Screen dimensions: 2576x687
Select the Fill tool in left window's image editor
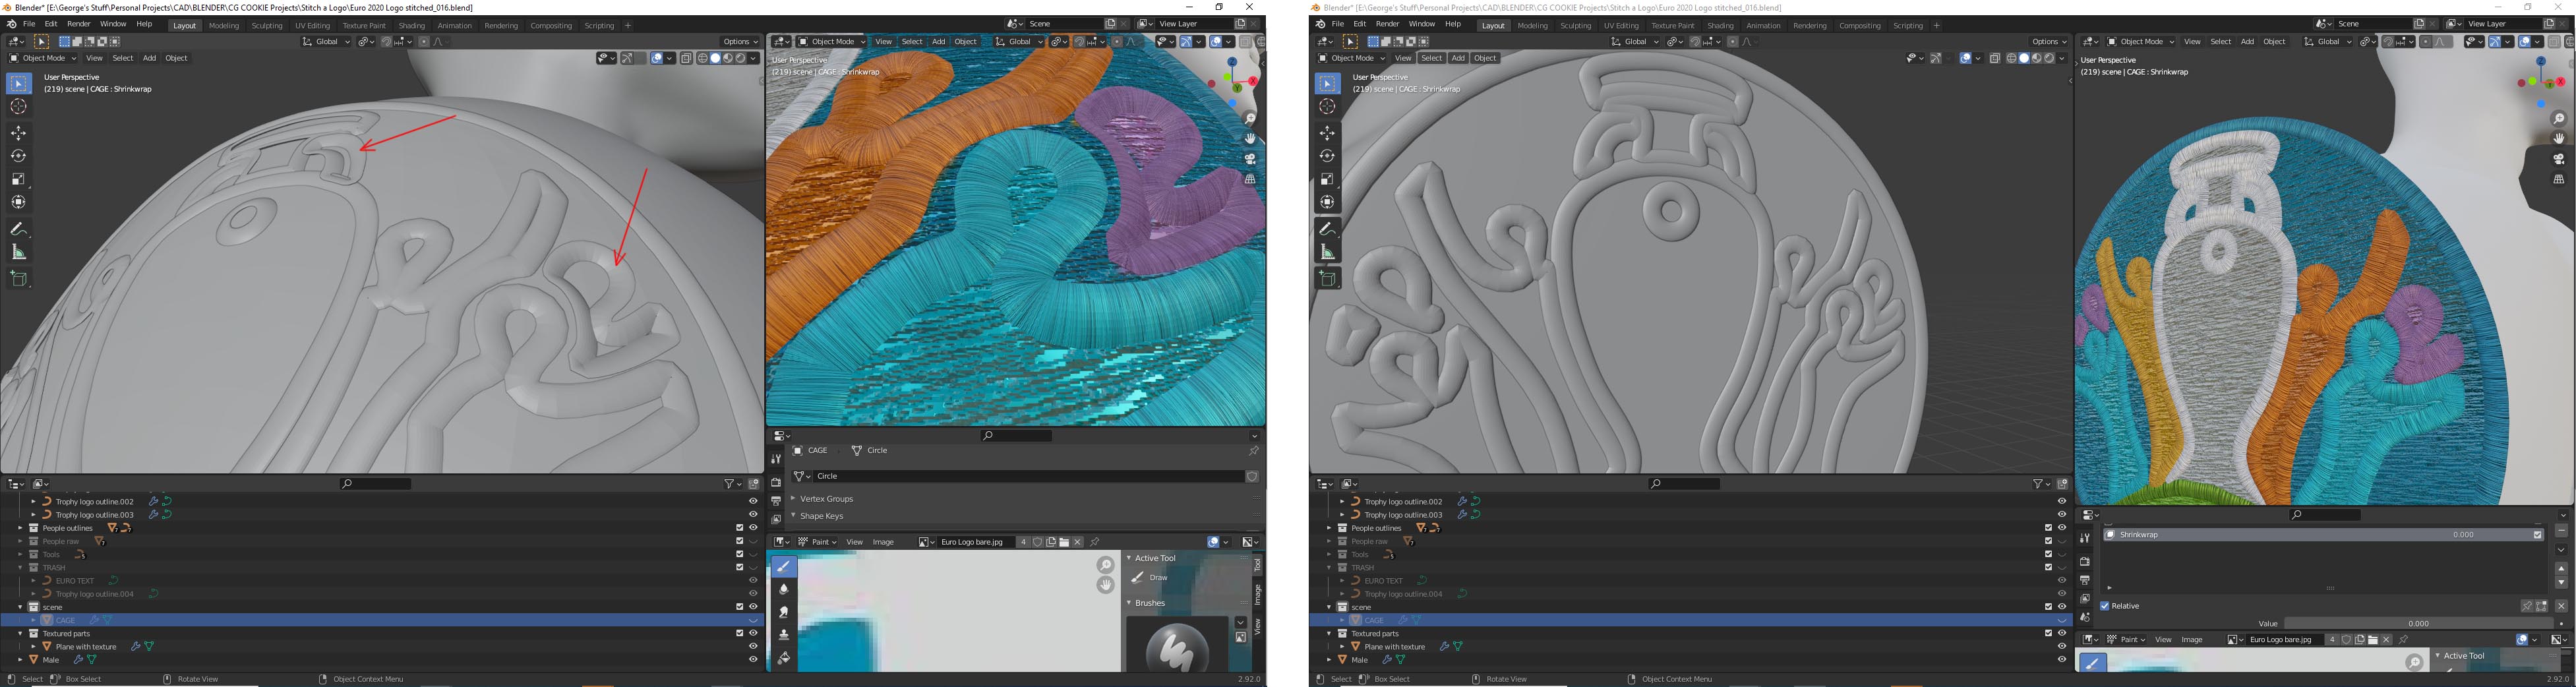click(x=784, y=658)
